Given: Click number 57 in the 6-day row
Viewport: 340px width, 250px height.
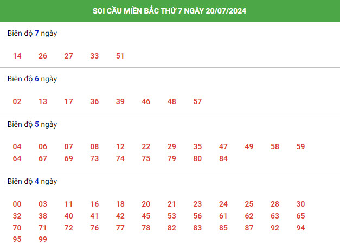Looking at the screenshot, I should [x=197, y=101].
